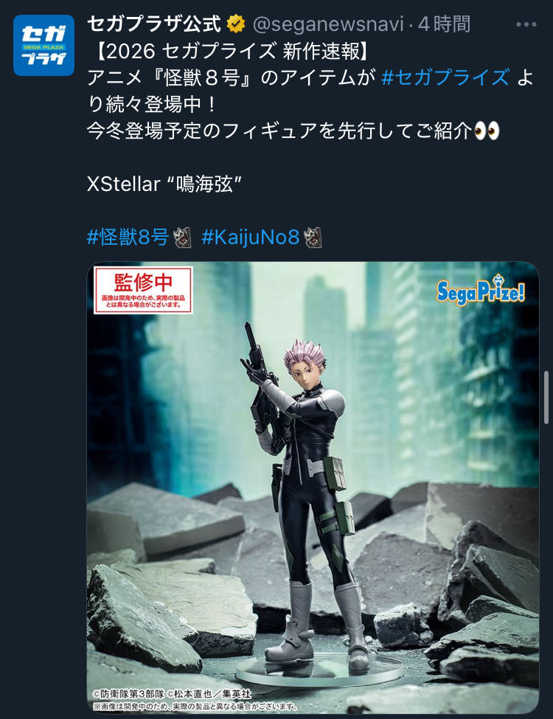This screenshot has width=553, height=719.
Task: Click the ©防衛隊第3部隊 copyright line on the image
Action: pos(172,693)
